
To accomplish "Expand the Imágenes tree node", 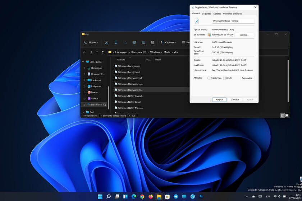I will click(x=85, y=87).
